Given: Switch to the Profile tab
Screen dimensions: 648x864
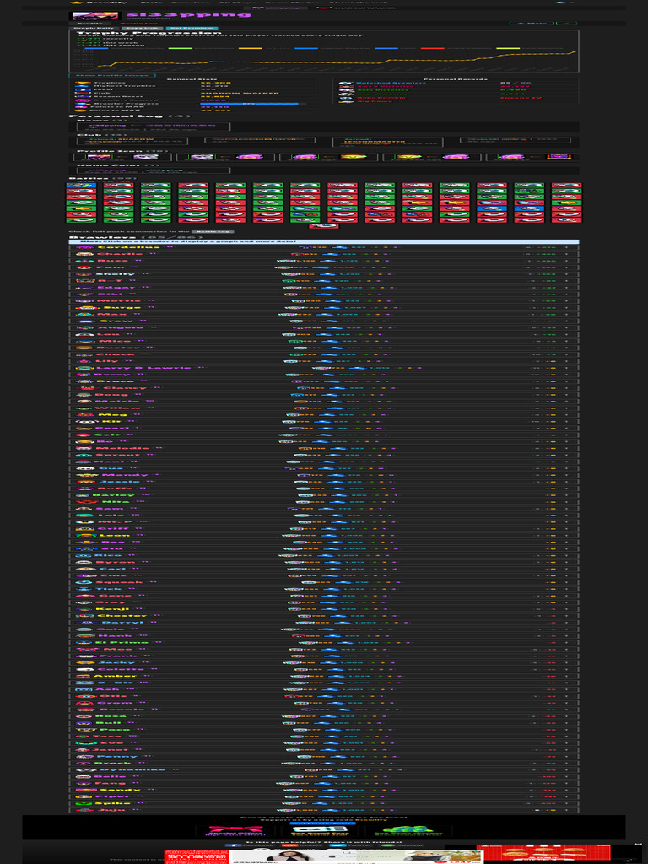Looking at the screenshot, I should pos(91,24).
